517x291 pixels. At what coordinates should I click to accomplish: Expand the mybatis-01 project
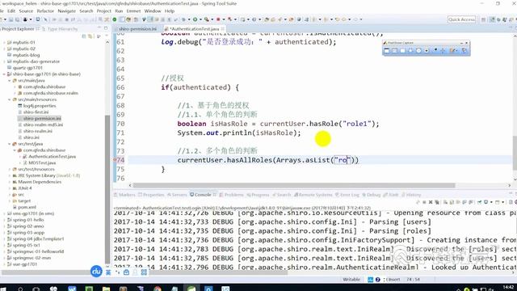point(4,43)
